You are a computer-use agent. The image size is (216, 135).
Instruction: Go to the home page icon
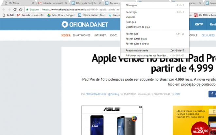click(x=21, y=10)
